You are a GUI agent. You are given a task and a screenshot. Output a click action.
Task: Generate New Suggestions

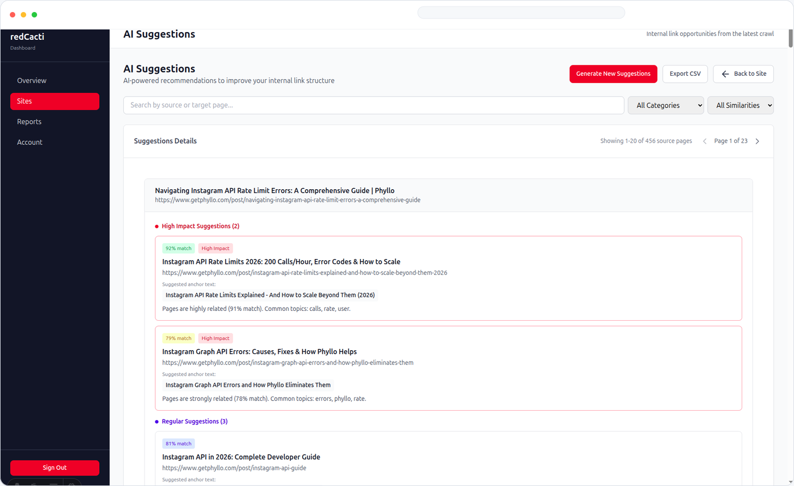[613, 74]
